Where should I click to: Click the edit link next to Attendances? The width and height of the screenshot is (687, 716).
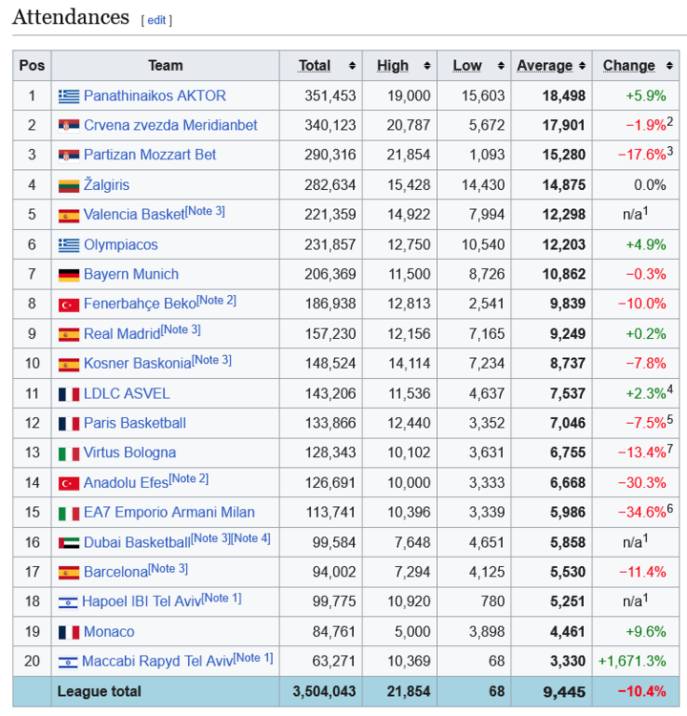point(156,20)
